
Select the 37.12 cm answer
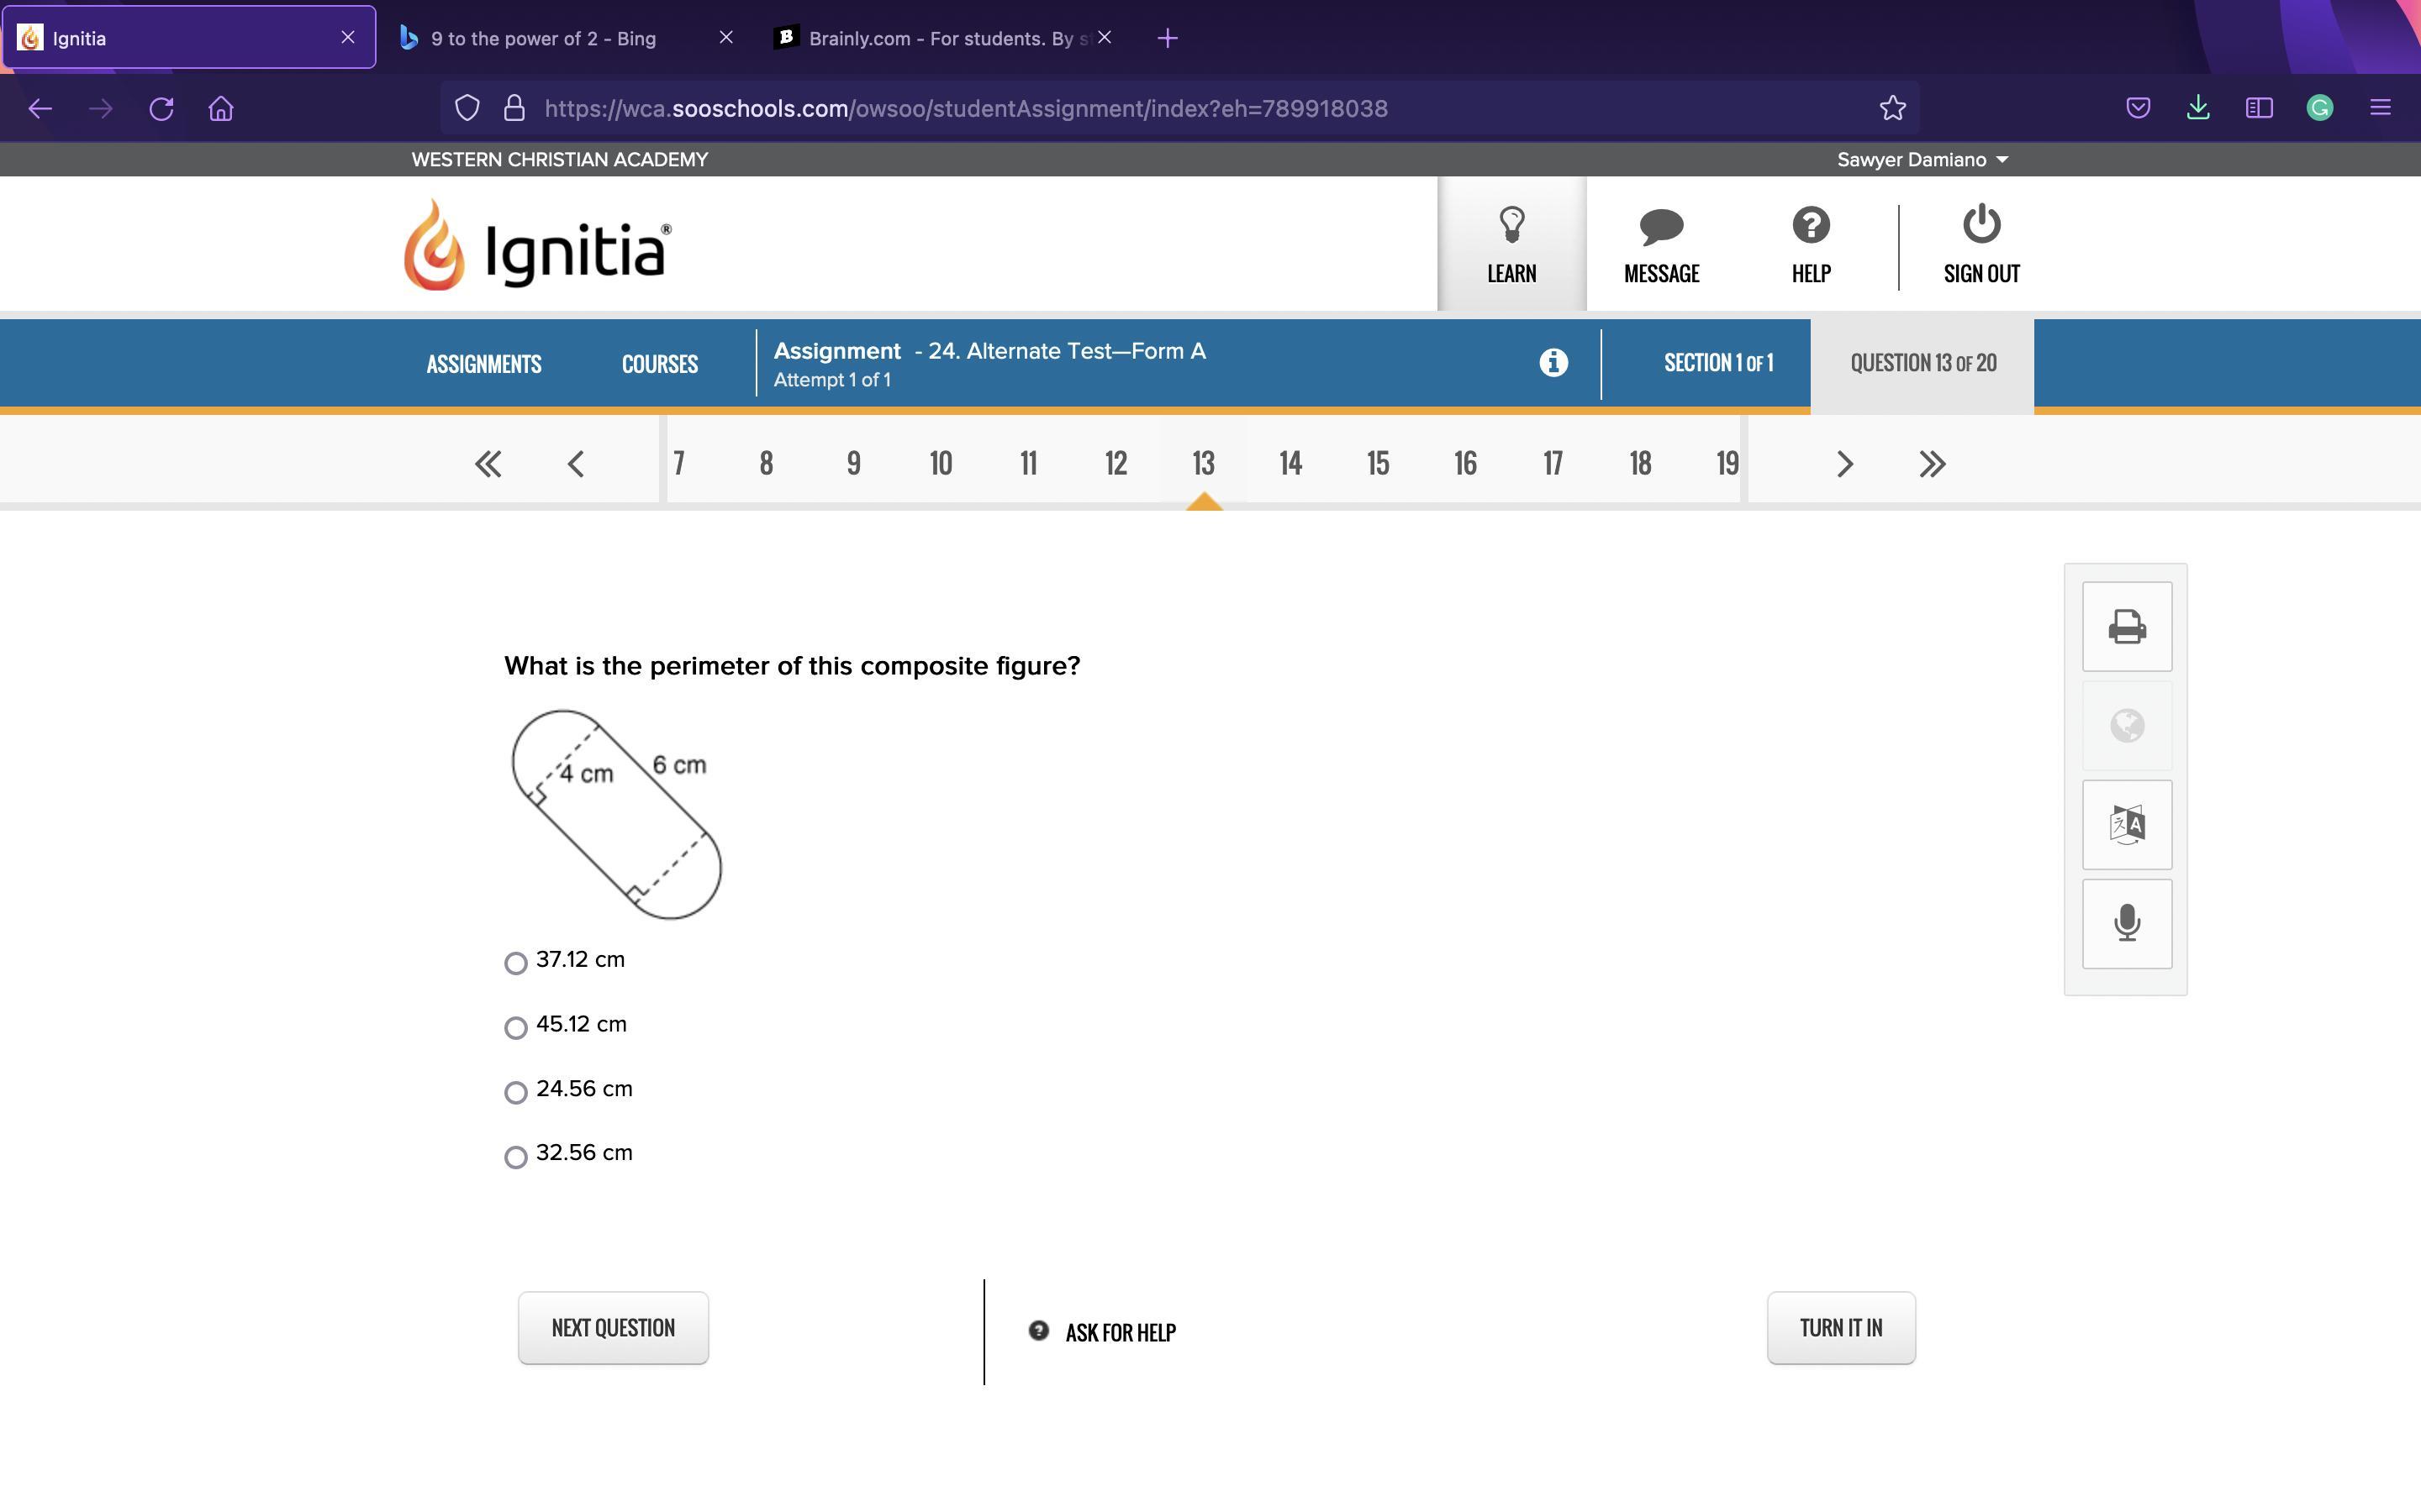tap(515, 963)
